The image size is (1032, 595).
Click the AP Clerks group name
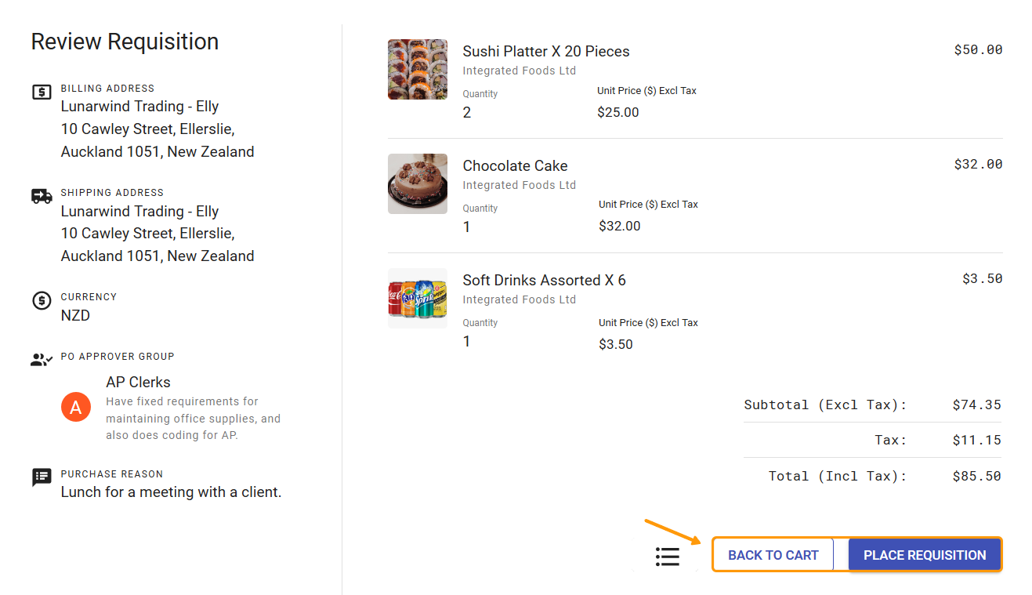pyautogui.click(x=138, y=383)
